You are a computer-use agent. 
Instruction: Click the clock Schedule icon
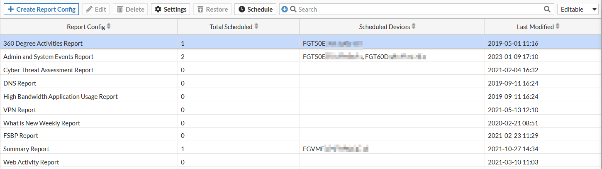coord(241,9)
